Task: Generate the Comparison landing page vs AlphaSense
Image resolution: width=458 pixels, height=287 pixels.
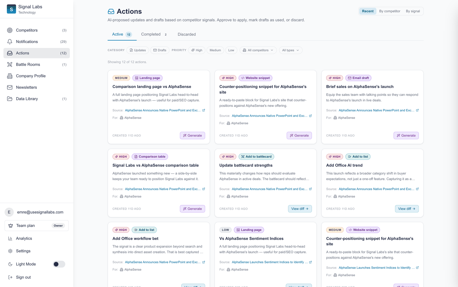Action: (192, 136)
